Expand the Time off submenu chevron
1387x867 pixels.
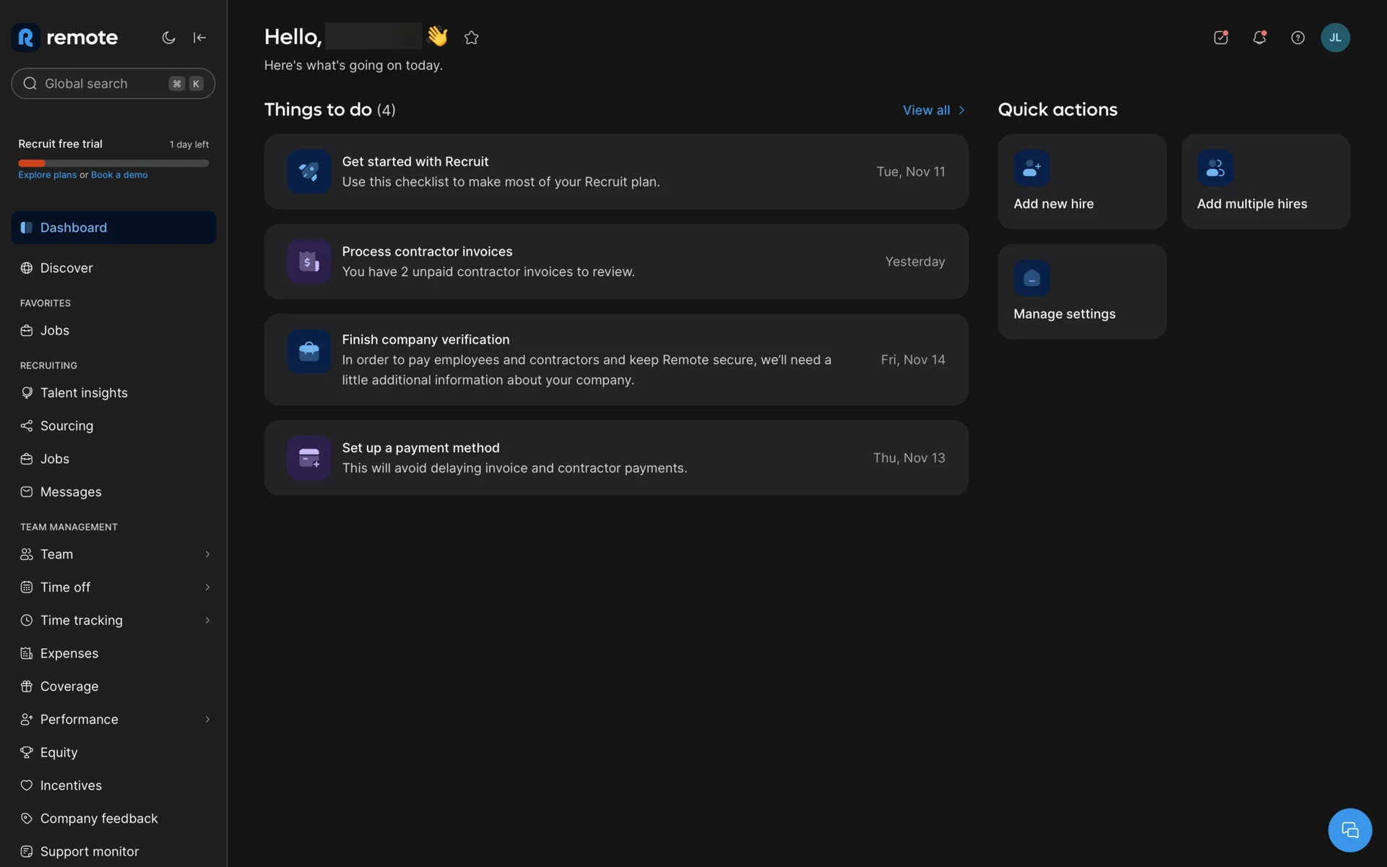(x=207, y=587)
